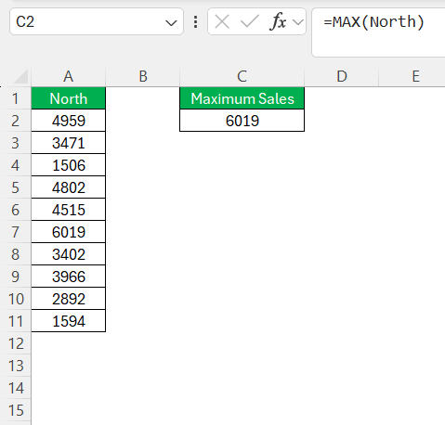Select column C header
Image resolution: width=445 pixels, height=425 pixels.
[242, 76]
